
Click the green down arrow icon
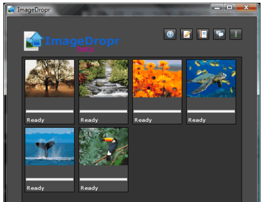(x=236, y=34)
